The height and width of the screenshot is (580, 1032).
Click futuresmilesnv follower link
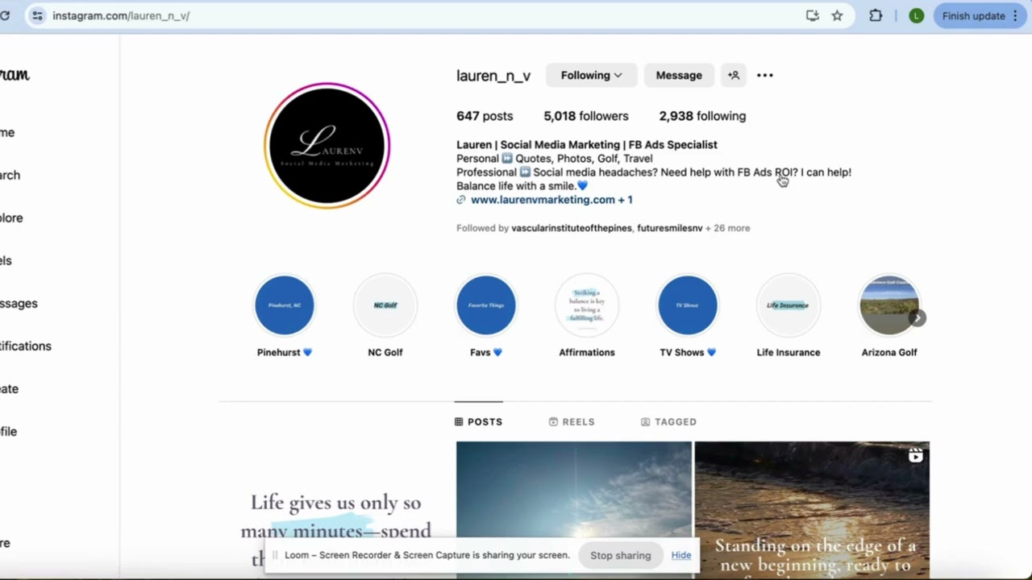pos(670,228)
